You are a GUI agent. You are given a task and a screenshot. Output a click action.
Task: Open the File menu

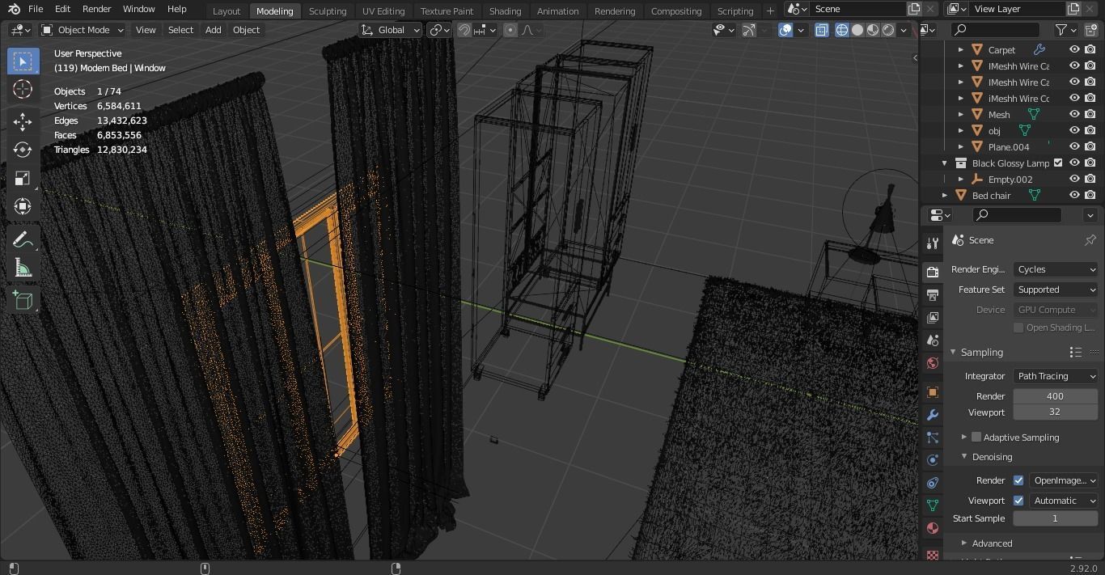pyautogui.click(x=36, y=9)
